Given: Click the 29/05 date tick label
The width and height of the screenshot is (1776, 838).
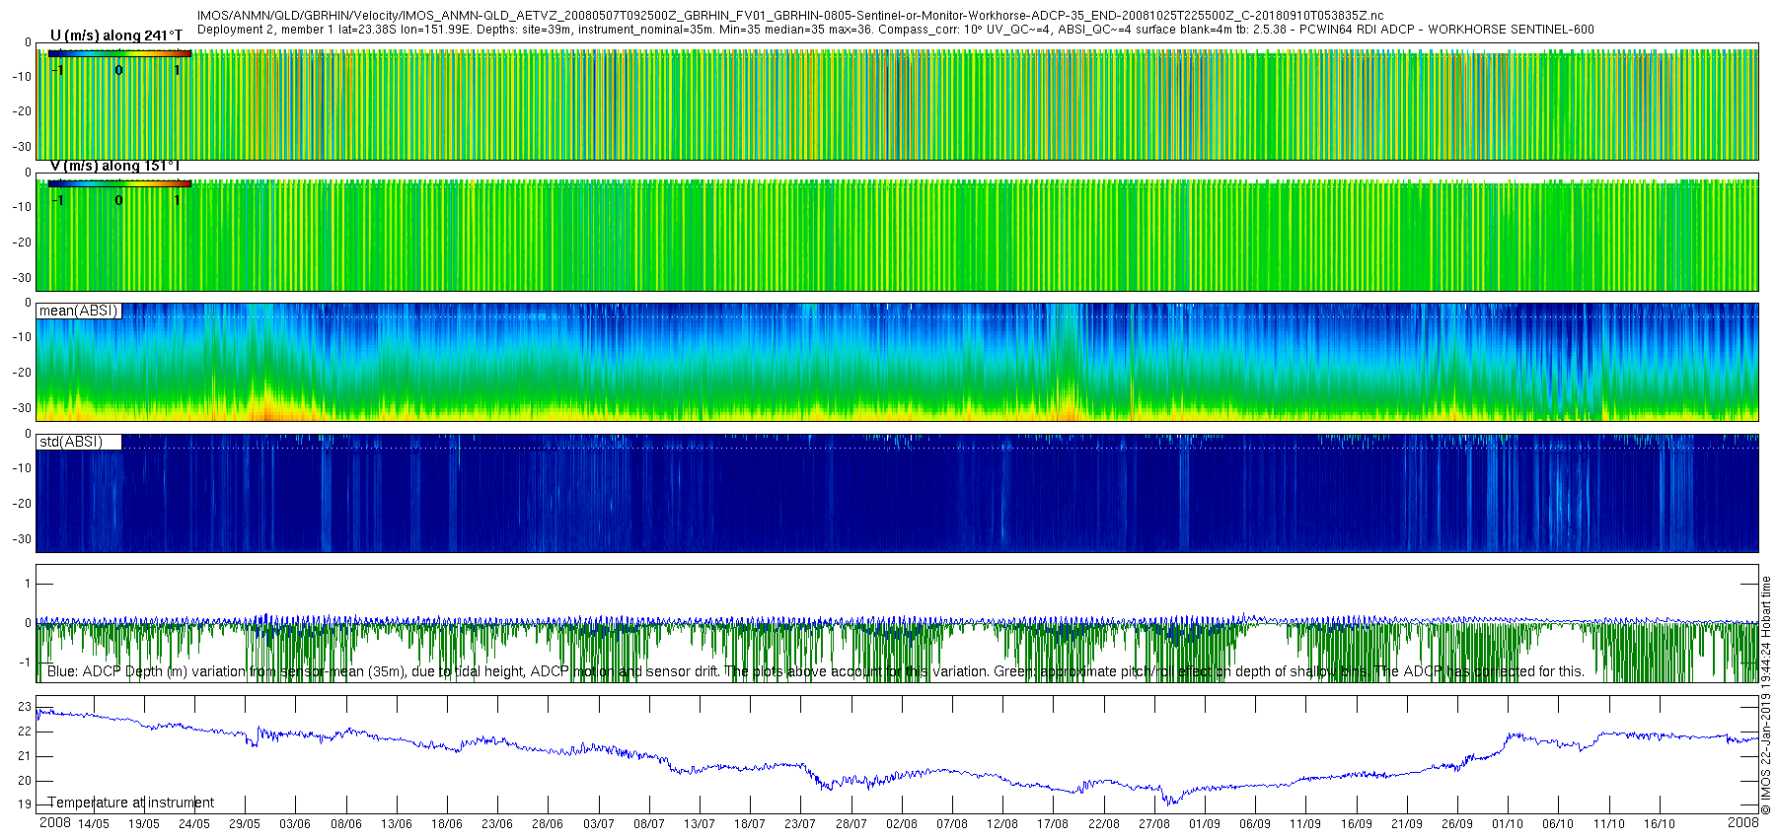Looking at the screenshot, I should tap(245, 824).
